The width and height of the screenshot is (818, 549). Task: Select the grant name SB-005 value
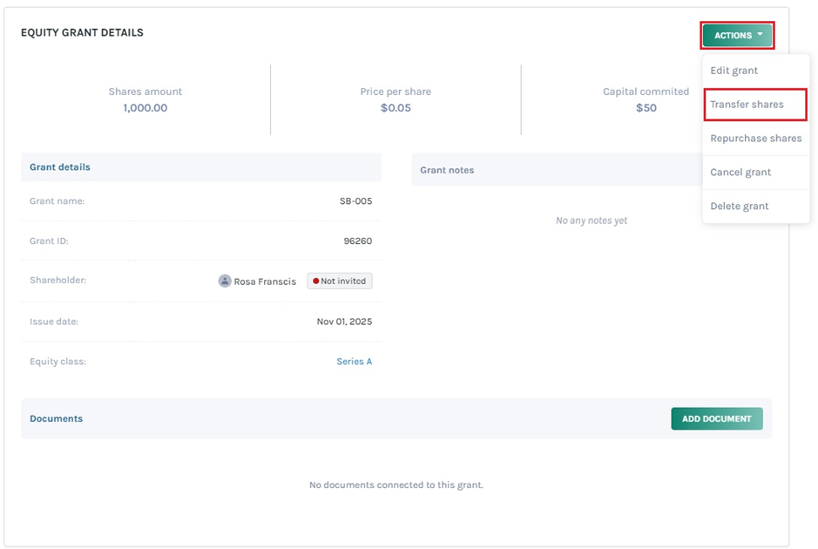coord(355,201)
